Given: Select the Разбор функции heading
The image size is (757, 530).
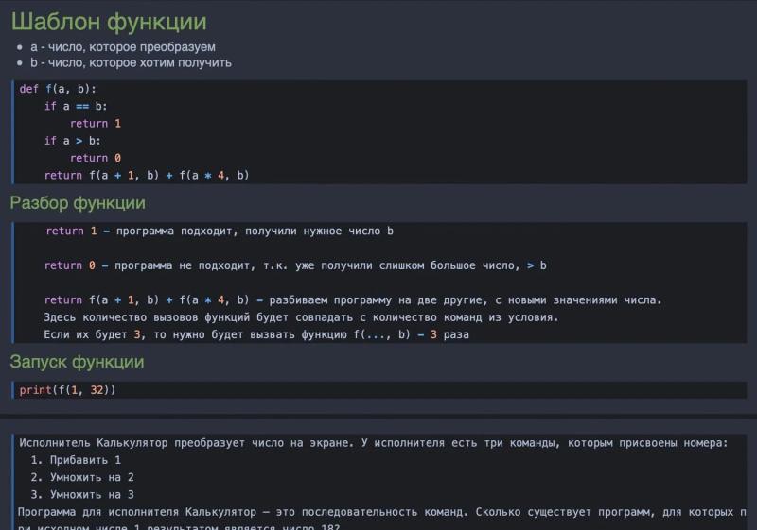Looking at the screenshot, I should point(78,203).
